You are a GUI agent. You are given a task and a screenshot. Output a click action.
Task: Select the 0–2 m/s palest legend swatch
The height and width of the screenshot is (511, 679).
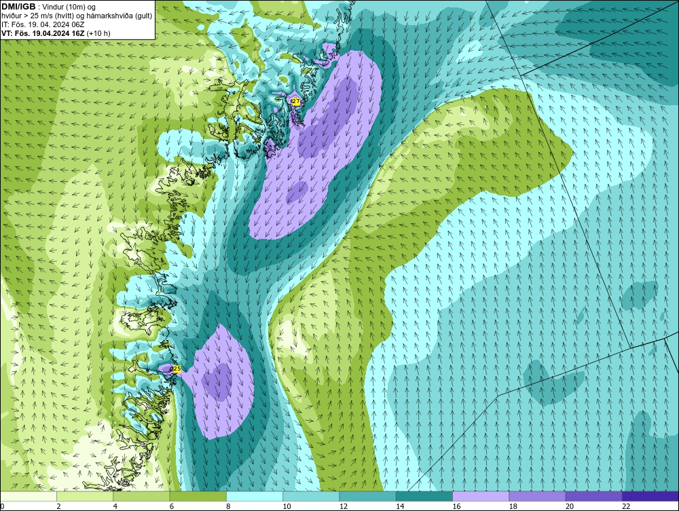pyautogui.click(x=28, y=496)
